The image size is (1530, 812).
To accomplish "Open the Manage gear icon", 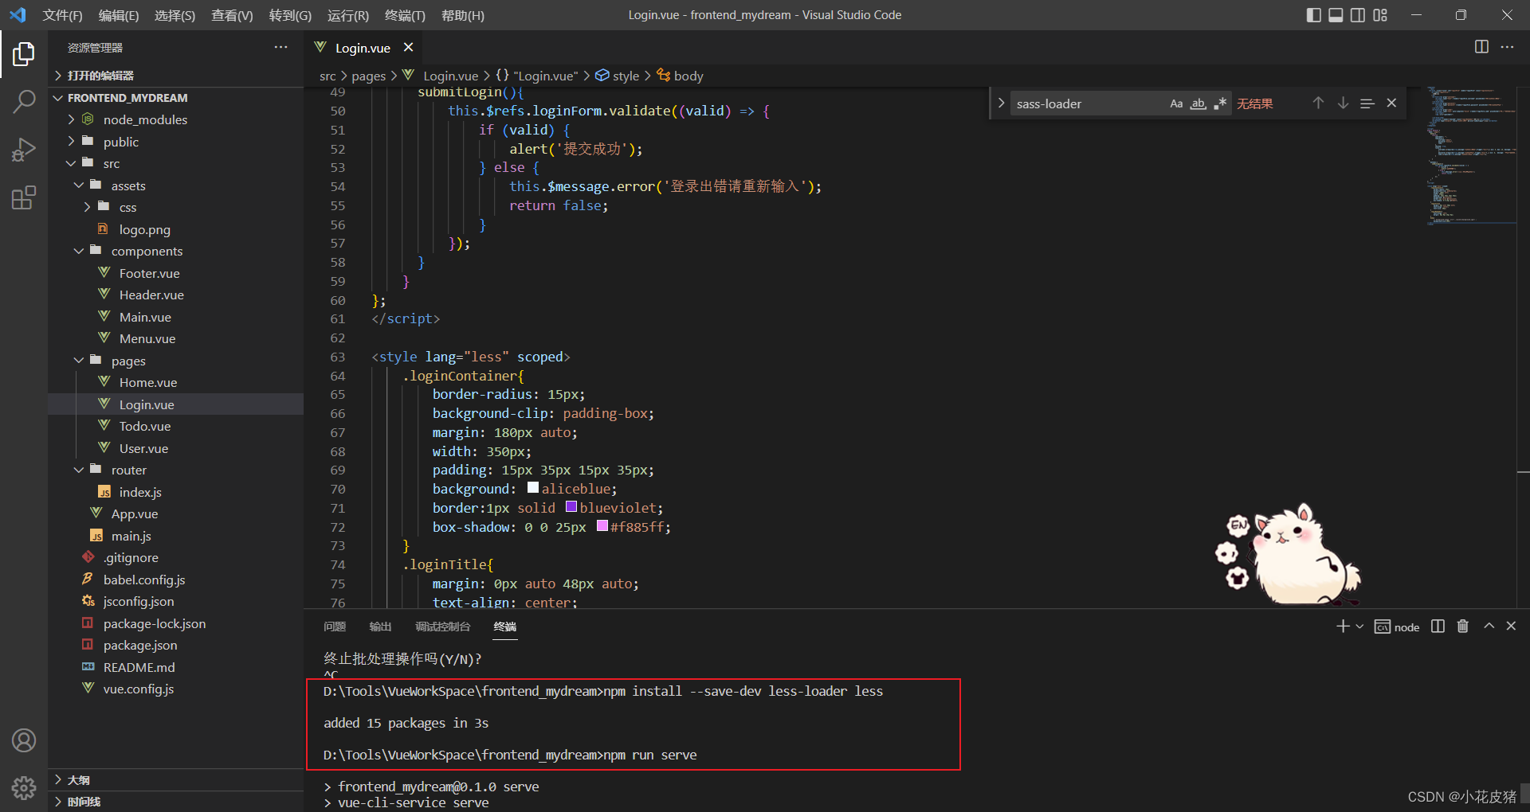I will (x=24, y=788).
